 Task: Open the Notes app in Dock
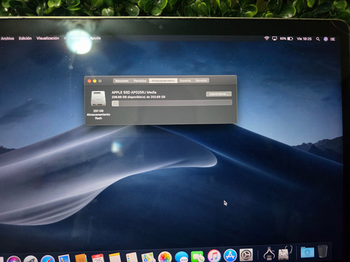coord(115,258)
